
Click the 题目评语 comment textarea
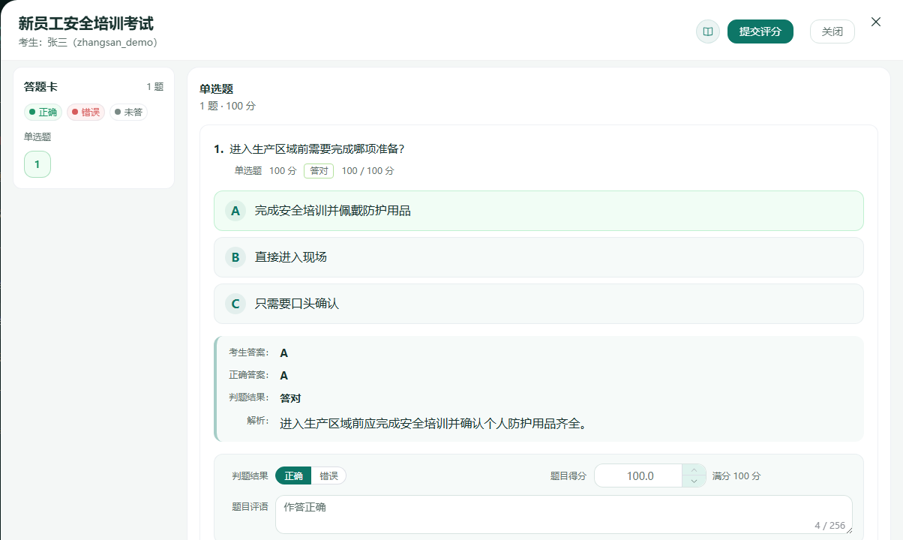[563, 514]
